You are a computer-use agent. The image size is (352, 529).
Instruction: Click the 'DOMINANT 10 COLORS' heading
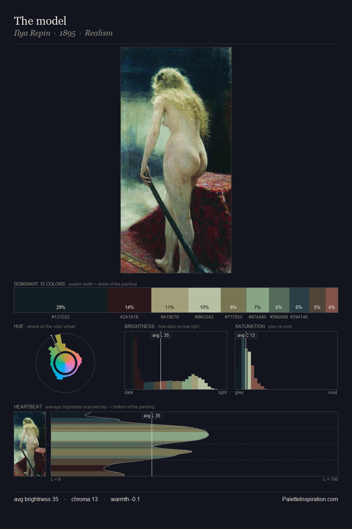pyautogui.click(x=39, y=284)
